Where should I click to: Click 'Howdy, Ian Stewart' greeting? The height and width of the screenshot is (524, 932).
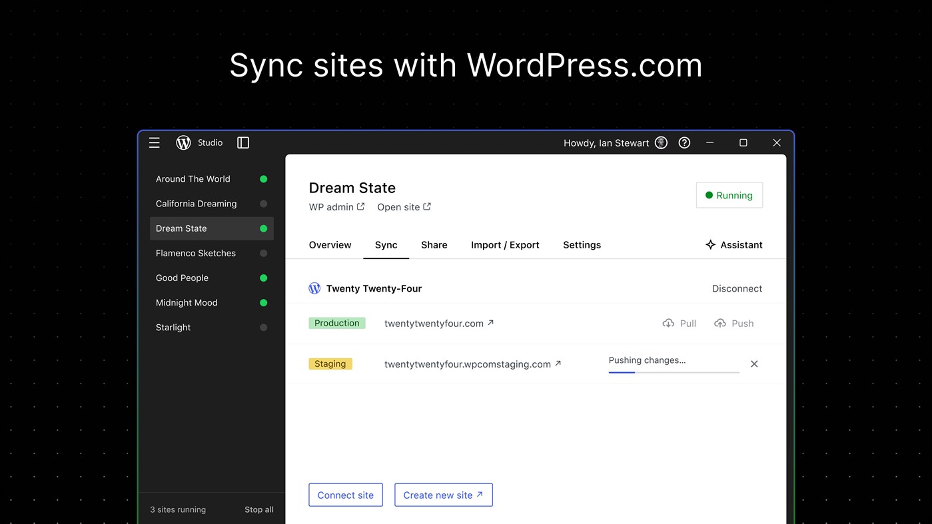click(606, 143)
